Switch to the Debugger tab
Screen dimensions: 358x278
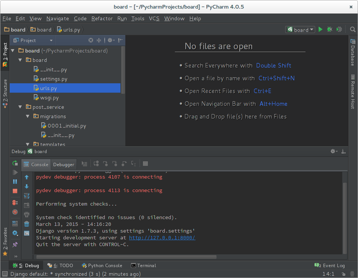tap(63, 165)
